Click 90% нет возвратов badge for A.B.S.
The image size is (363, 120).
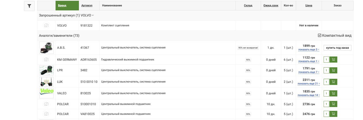click(248, 48)
